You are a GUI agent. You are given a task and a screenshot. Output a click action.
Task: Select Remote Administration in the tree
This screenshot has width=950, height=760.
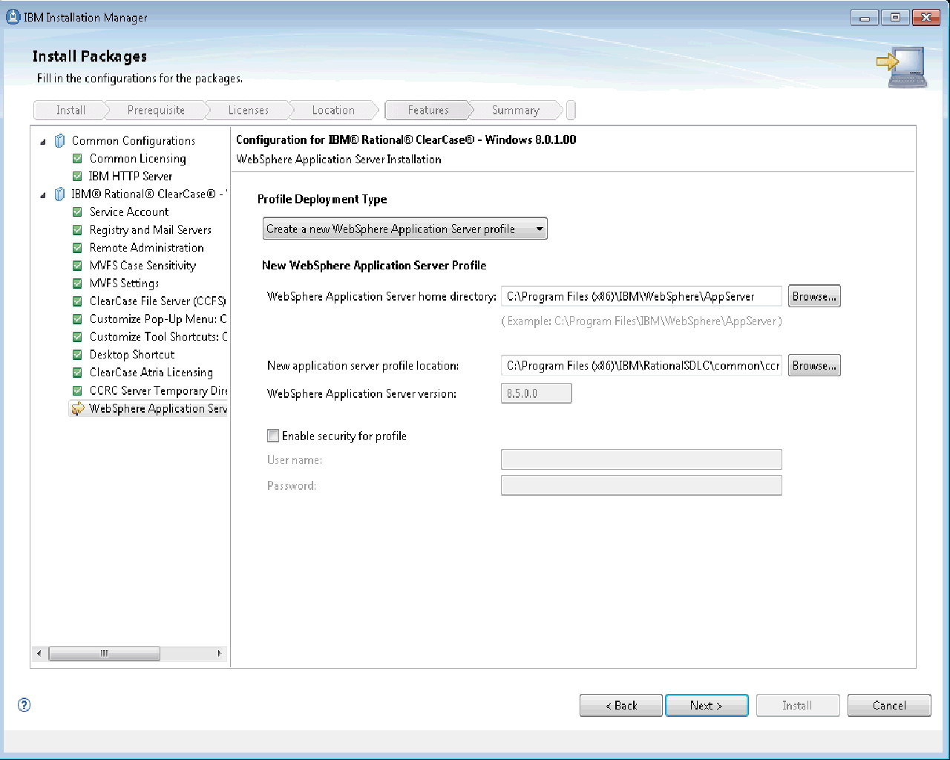[146, 247]
